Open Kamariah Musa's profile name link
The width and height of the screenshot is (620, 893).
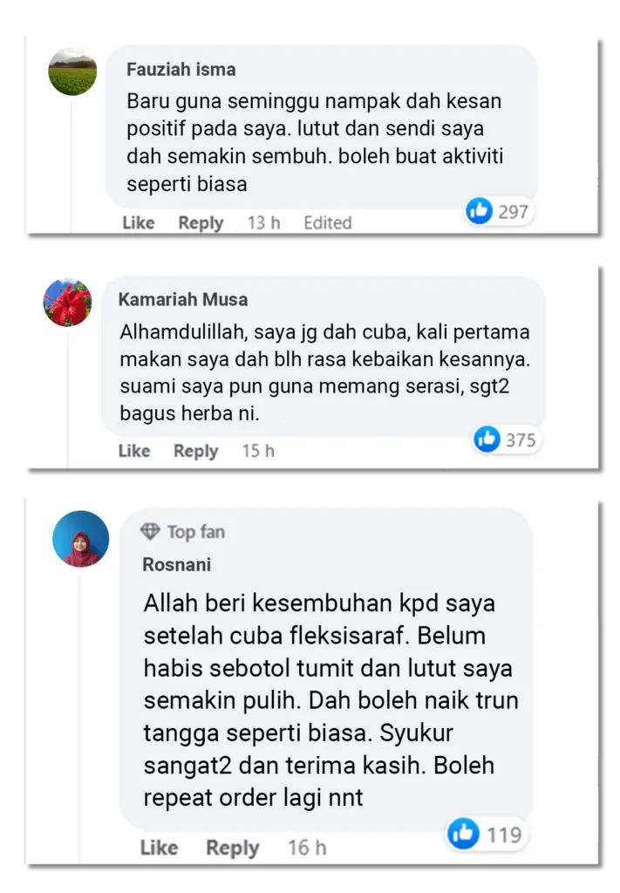[x=183, y=300]
